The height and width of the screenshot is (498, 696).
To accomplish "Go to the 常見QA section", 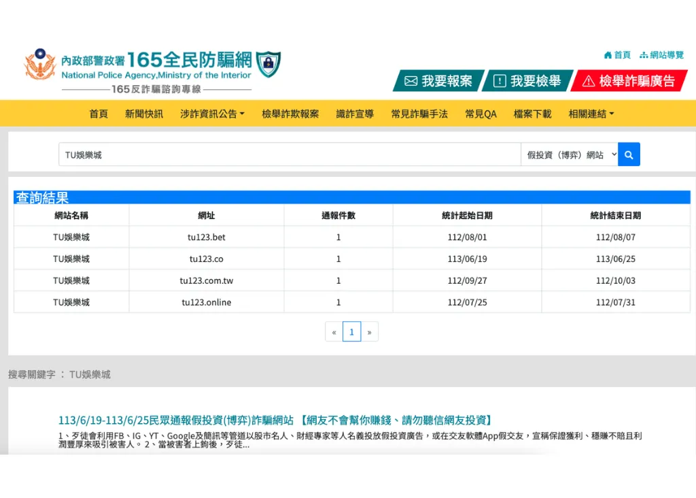I will point(481,114).
